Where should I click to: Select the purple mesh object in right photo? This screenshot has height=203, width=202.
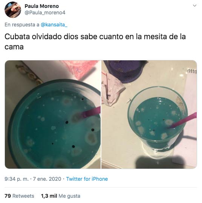[125, 71]
